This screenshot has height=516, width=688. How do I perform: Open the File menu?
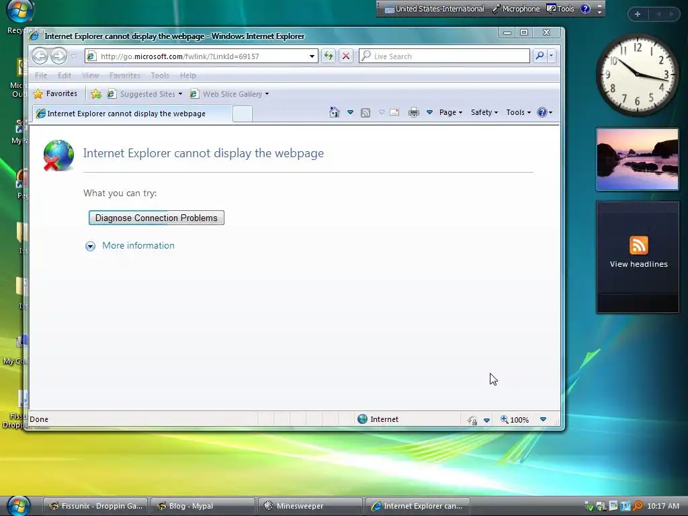(x=41, y=75)
